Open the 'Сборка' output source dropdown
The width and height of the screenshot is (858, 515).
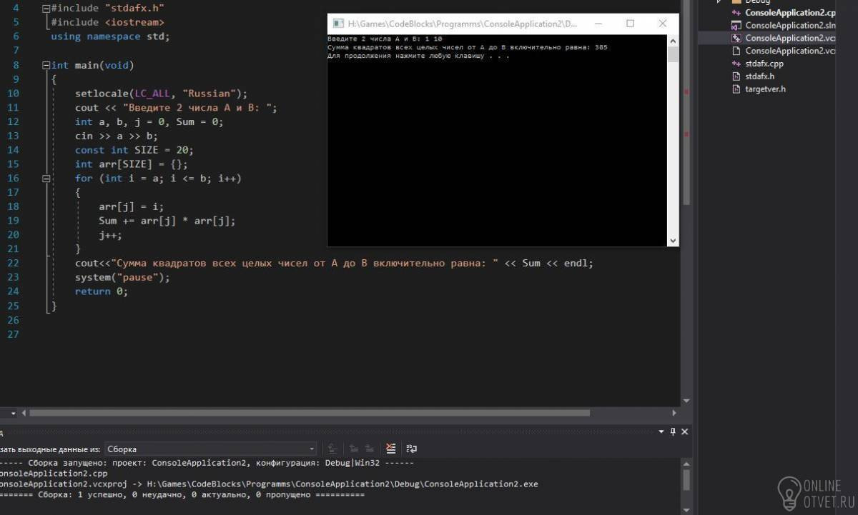pyautogui.click(x=211, y=449)
